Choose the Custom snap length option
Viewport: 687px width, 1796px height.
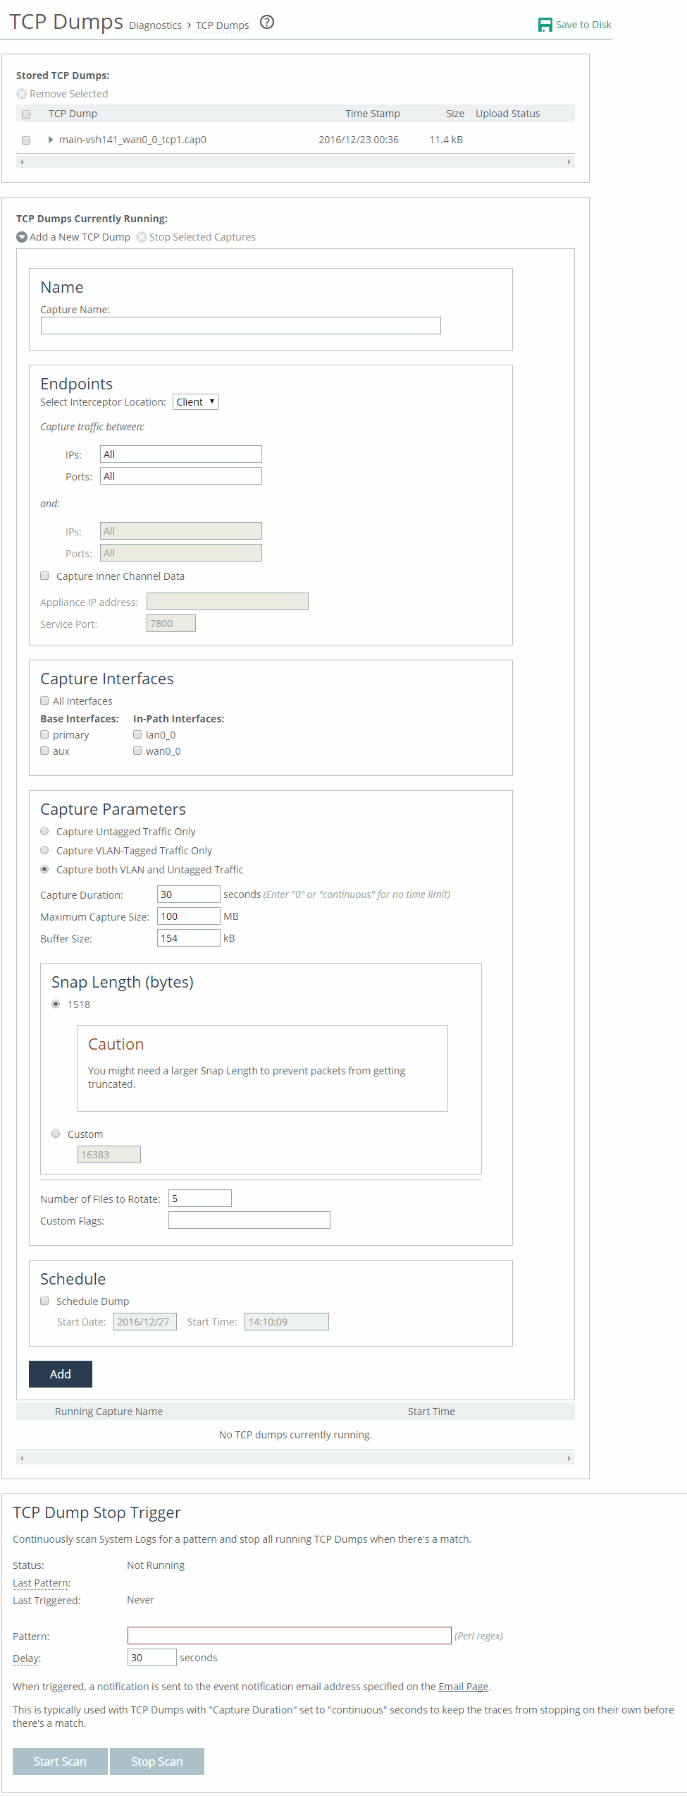click(x=56, y=1134)
